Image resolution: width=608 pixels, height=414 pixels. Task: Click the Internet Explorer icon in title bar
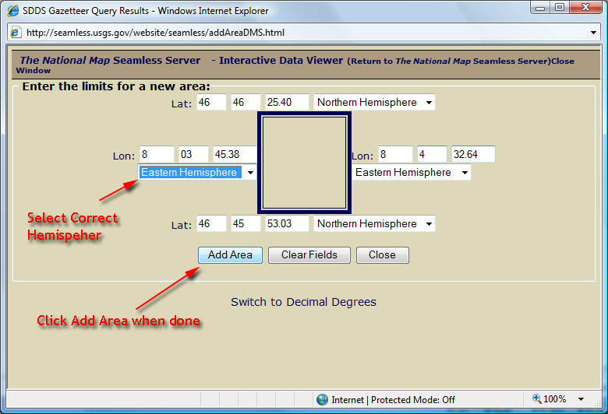coord(13,10)
